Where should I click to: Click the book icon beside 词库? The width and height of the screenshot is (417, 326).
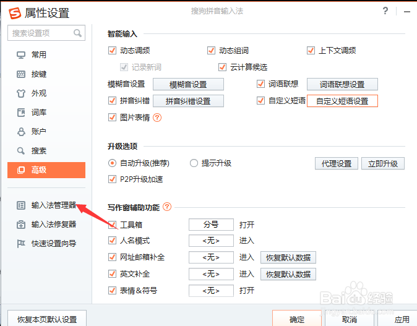(x=21, y=113)
